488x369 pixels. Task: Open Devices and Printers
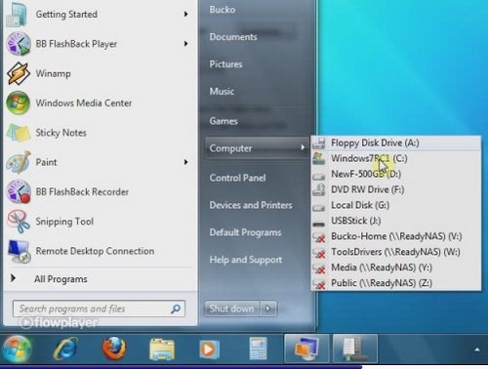point(251,205)
